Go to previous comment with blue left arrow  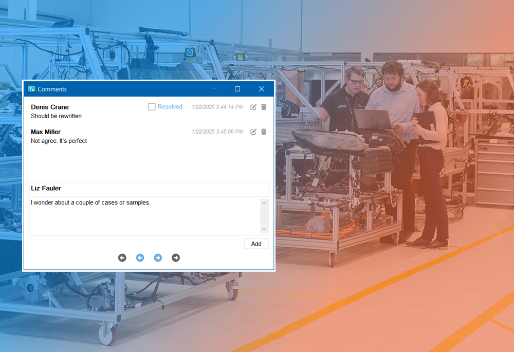pos(140,258)
